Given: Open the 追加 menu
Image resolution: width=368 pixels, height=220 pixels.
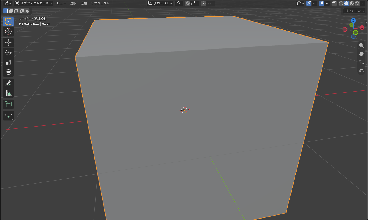Looking at the screenshot, I should pyautogui.click(x=84, y=3).
